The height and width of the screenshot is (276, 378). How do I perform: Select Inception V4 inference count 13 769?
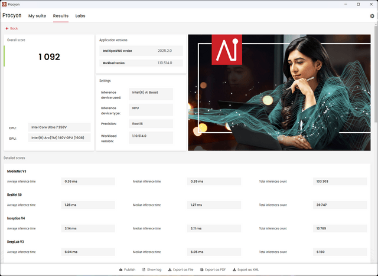coord(340,228)
